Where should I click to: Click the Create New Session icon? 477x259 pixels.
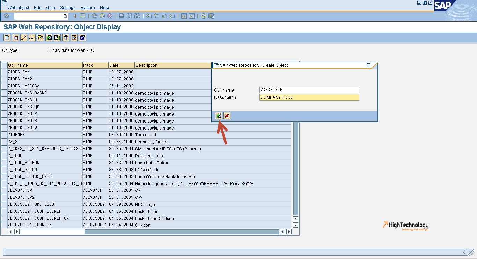[x=184, y=16]
